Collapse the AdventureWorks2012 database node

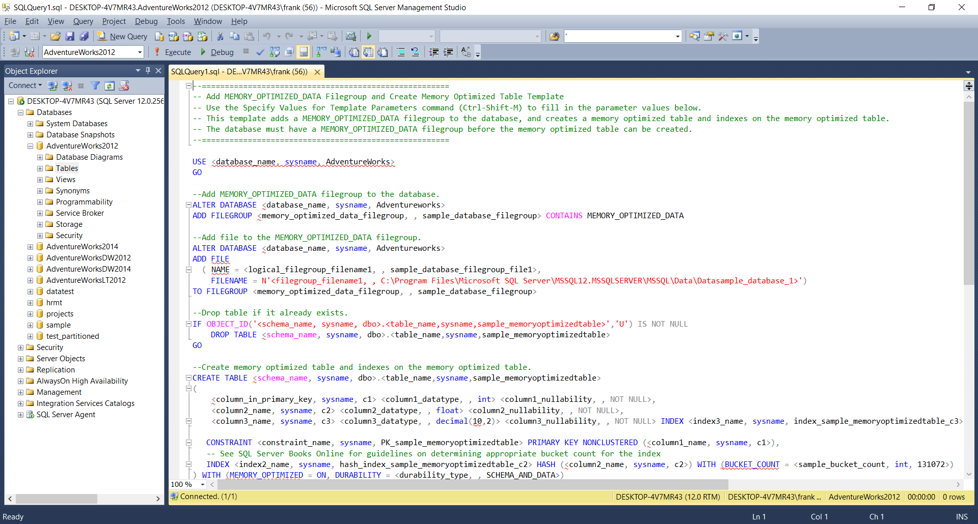[x=30, y=146]
